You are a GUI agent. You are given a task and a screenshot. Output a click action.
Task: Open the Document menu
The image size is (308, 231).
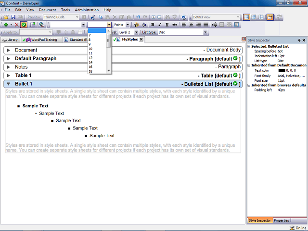point(47,10)
